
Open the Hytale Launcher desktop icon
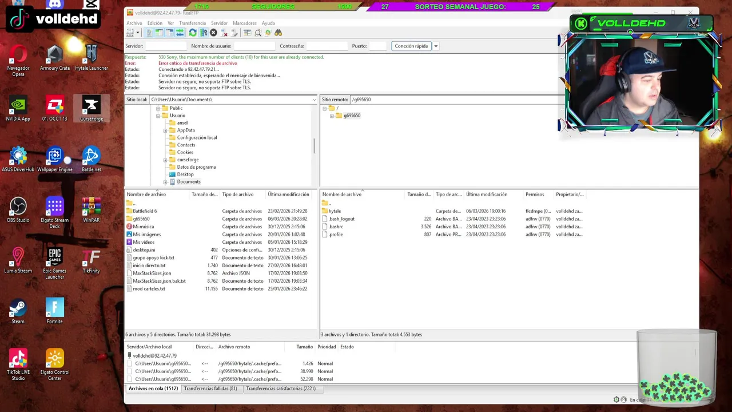pos(91,58)
